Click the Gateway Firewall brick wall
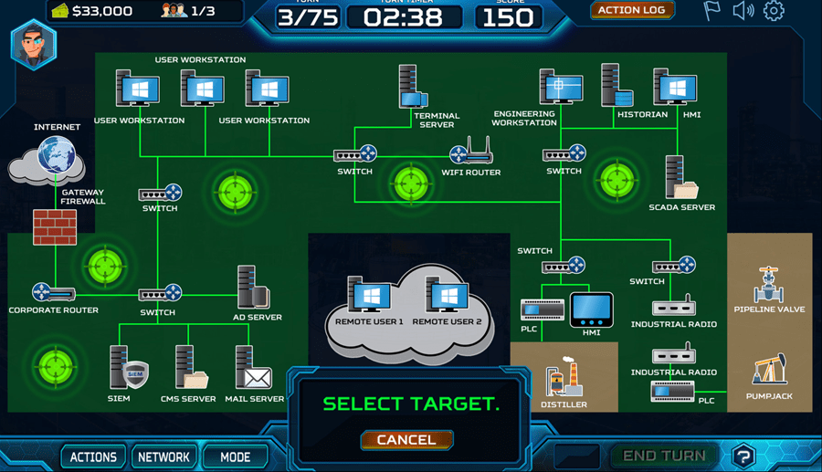822x472 pixels. tap(55, 227)
